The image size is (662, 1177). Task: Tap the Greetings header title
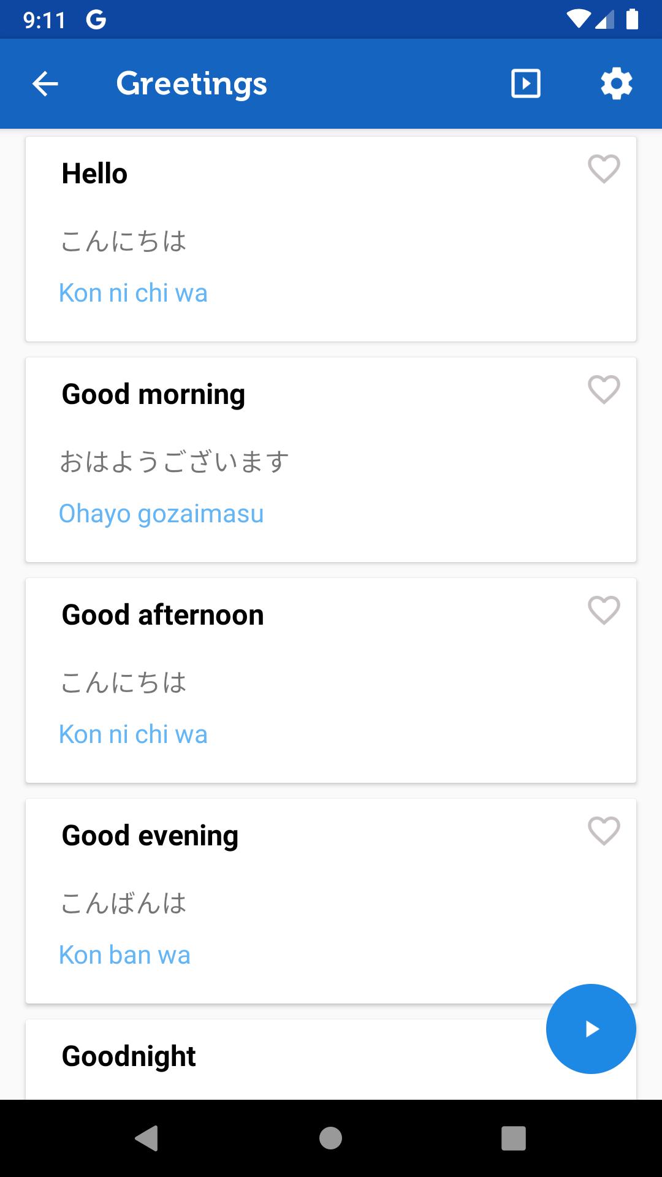(191, 84)
